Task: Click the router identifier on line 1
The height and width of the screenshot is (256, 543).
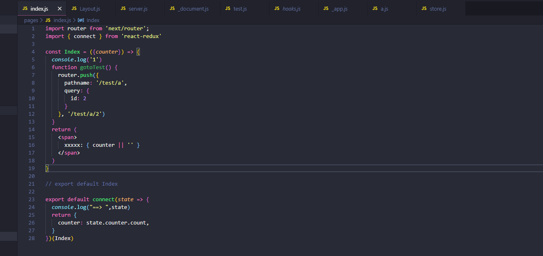Action: click(x=77, y=29)
